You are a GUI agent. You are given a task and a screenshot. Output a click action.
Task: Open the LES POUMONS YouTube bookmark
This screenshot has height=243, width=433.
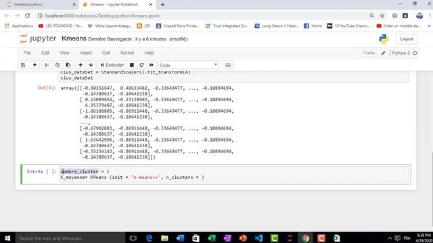pos(60,26)
